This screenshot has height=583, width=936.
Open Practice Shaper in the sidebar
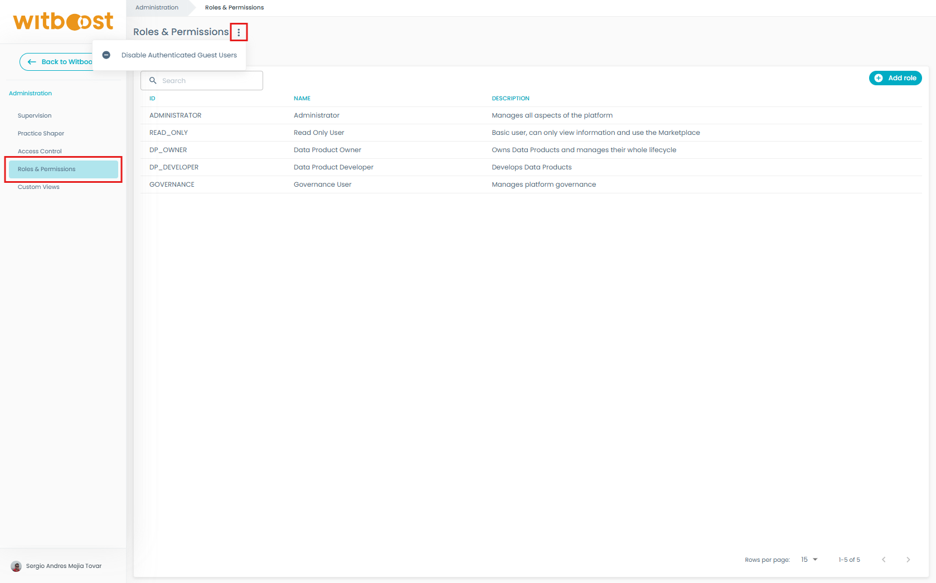(x=41, y=134)
